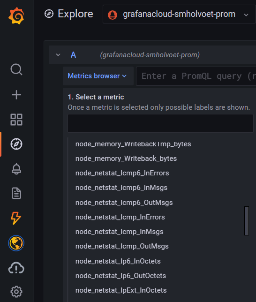Select node_netstat_Ip6_OutOctets metric
Screen dimensions: 256x302
(120, 276)
